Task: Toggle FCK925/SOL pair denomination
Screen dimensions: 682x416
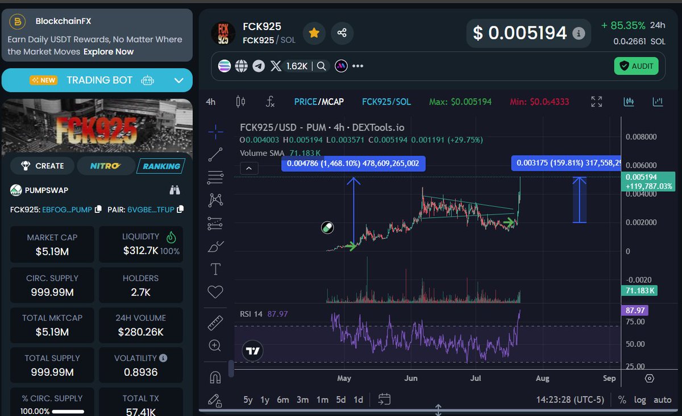Action: [386, 102]
